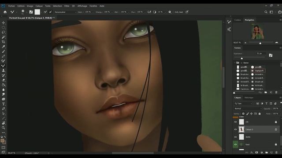Open the Calques panel menu
This screenshot has height=158, width=282.
pyautogui.click(x=280, y=97)
